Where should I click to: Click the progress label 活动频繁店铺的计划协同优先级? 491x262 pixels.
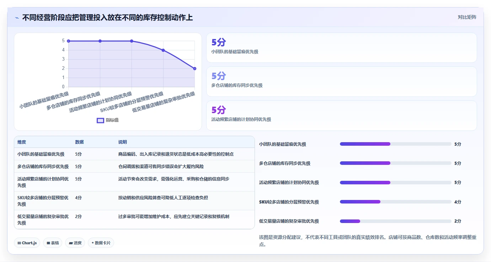pos(289,183)
